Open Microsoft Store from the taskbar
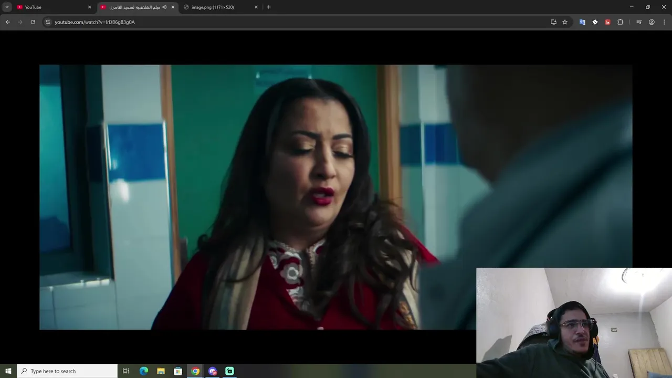 pyautogui.click(x=178, y=371)
